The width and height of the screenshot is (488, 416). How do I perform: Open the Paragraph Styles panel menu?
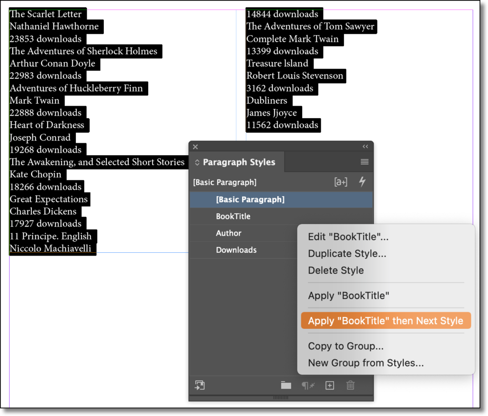[365, 162]
